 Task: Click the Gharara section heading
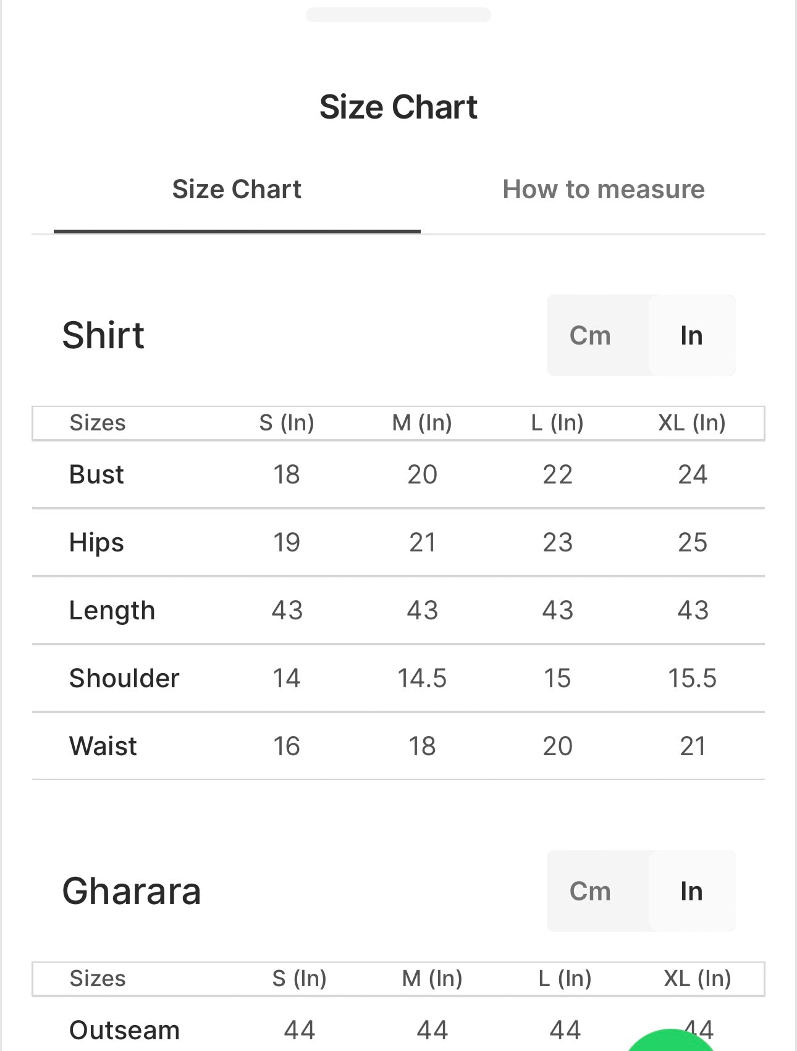point(132,891)
